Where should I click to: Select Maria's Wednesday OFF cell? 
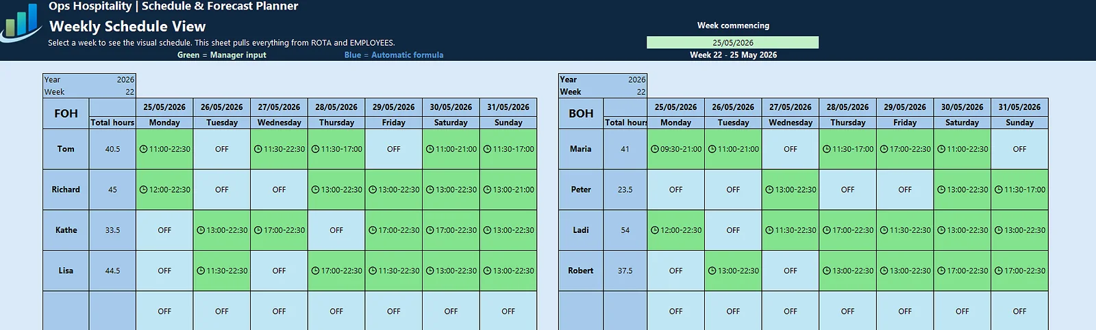click(790, 149)
